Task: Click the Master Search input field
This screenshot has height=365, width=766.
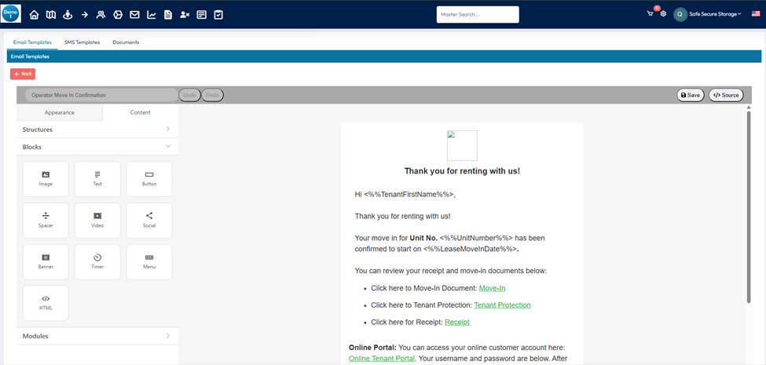Action: 477,14
